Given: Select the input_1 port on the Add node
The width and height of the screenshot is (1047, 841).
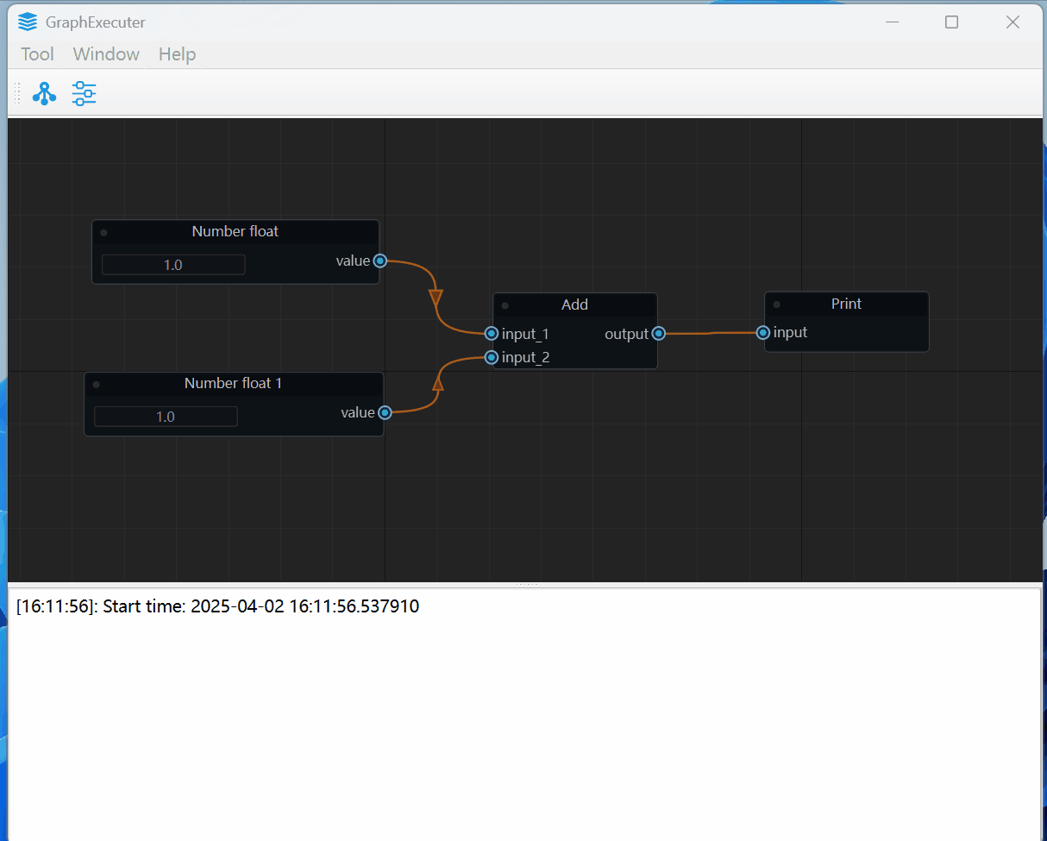Looking at the screenshot, I should 491,333.
